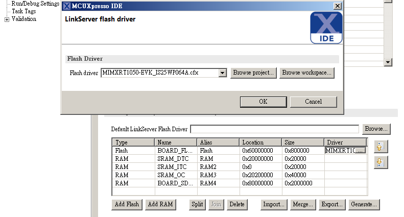
Task: Click the Add RAM button
Action: 160,204
